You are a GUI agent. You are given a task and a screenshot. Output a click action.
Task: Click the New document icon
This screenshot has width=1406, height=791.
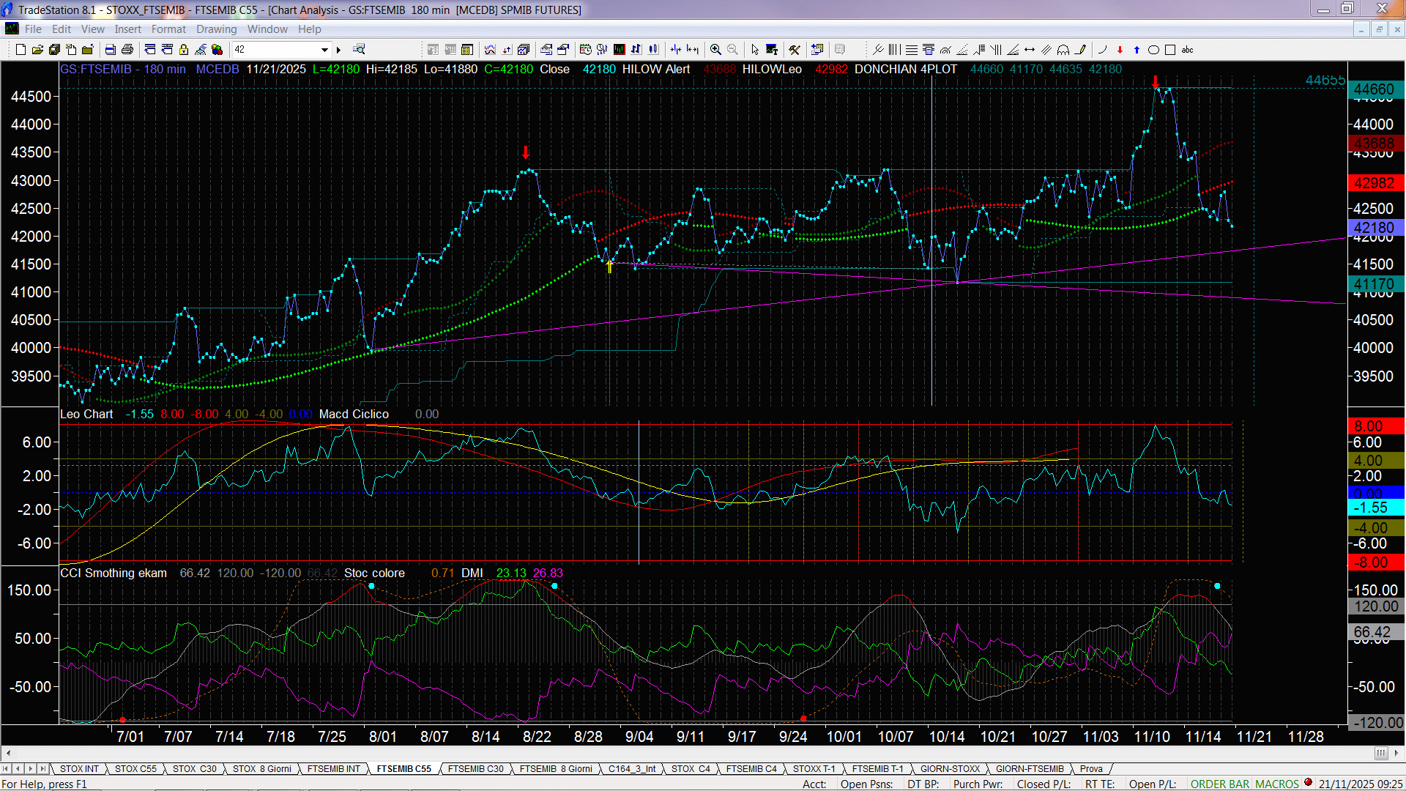click(21, 50)
